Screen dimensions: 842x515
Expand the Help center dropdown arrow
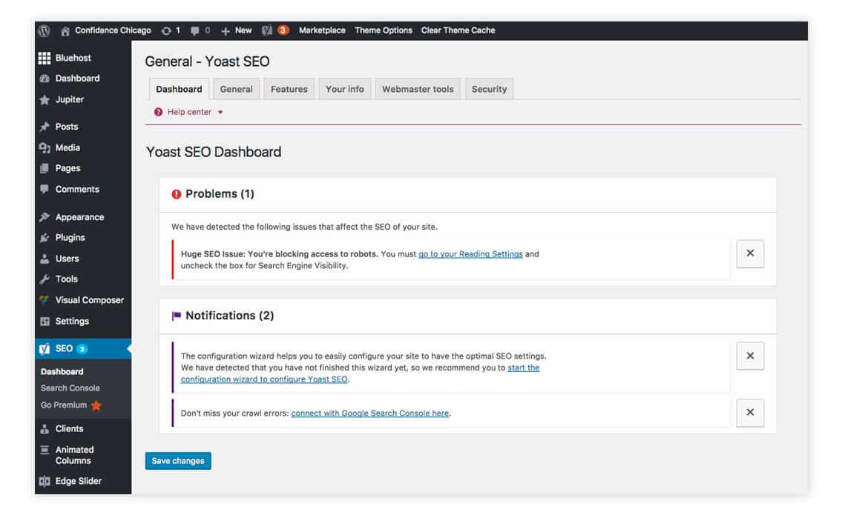tap(220, 113)
